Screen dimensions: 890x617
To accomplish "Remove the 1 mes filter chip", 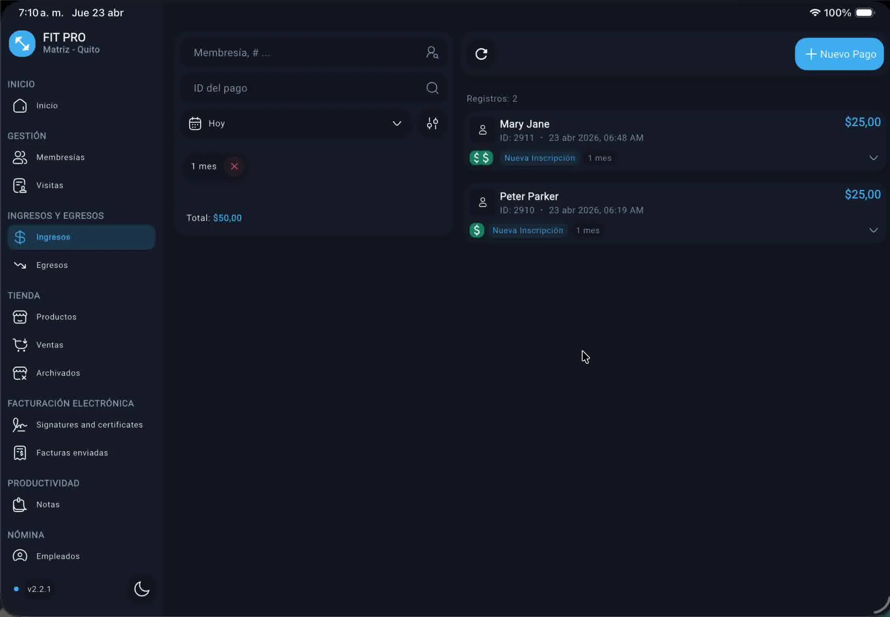I will [234, 166].
